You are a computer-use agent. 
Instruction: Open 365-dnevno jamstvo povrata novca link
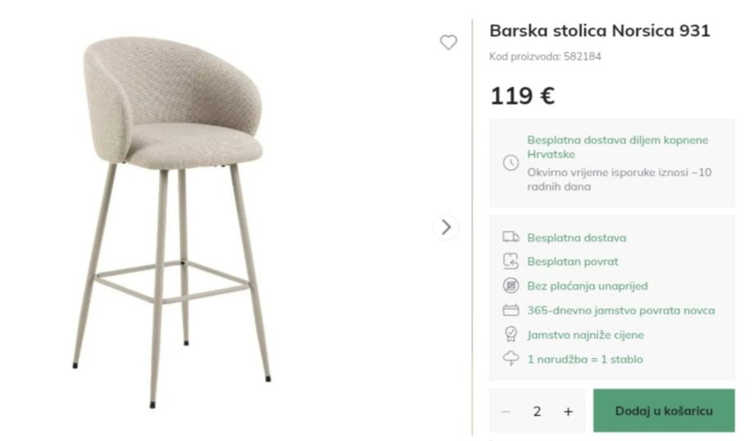[x=620, y=311]
